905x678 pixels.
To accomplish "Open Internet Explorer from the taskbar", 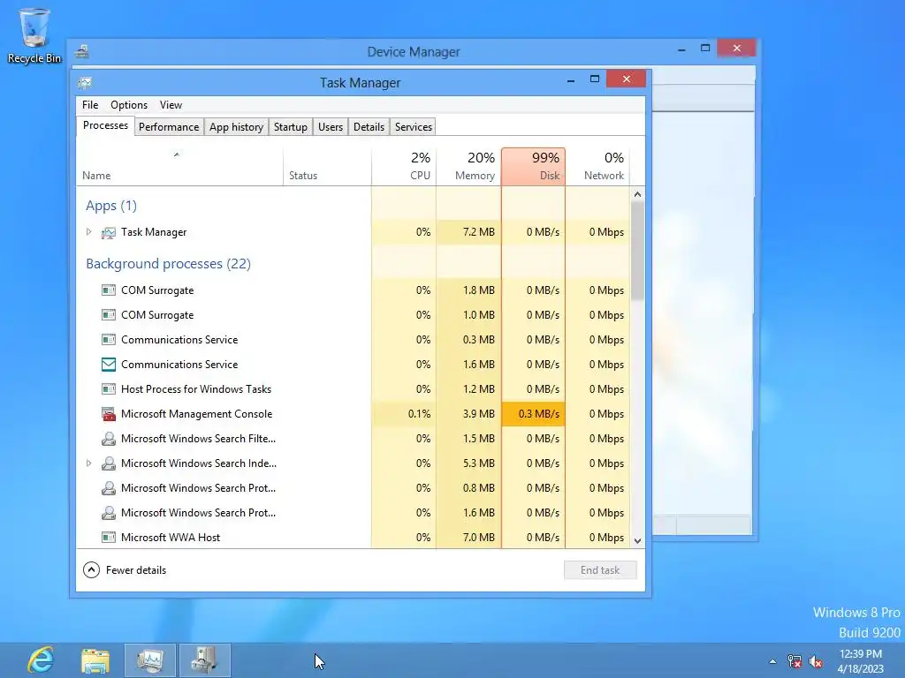I will (41, 660).
